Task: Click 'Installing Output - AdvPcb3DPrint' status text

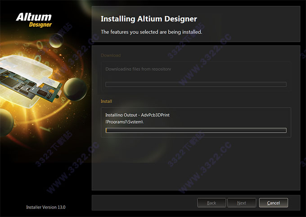Action: 137,115
